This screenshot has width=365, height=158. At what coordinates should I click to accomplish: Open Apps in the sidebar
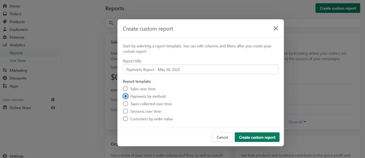point(14,86)
